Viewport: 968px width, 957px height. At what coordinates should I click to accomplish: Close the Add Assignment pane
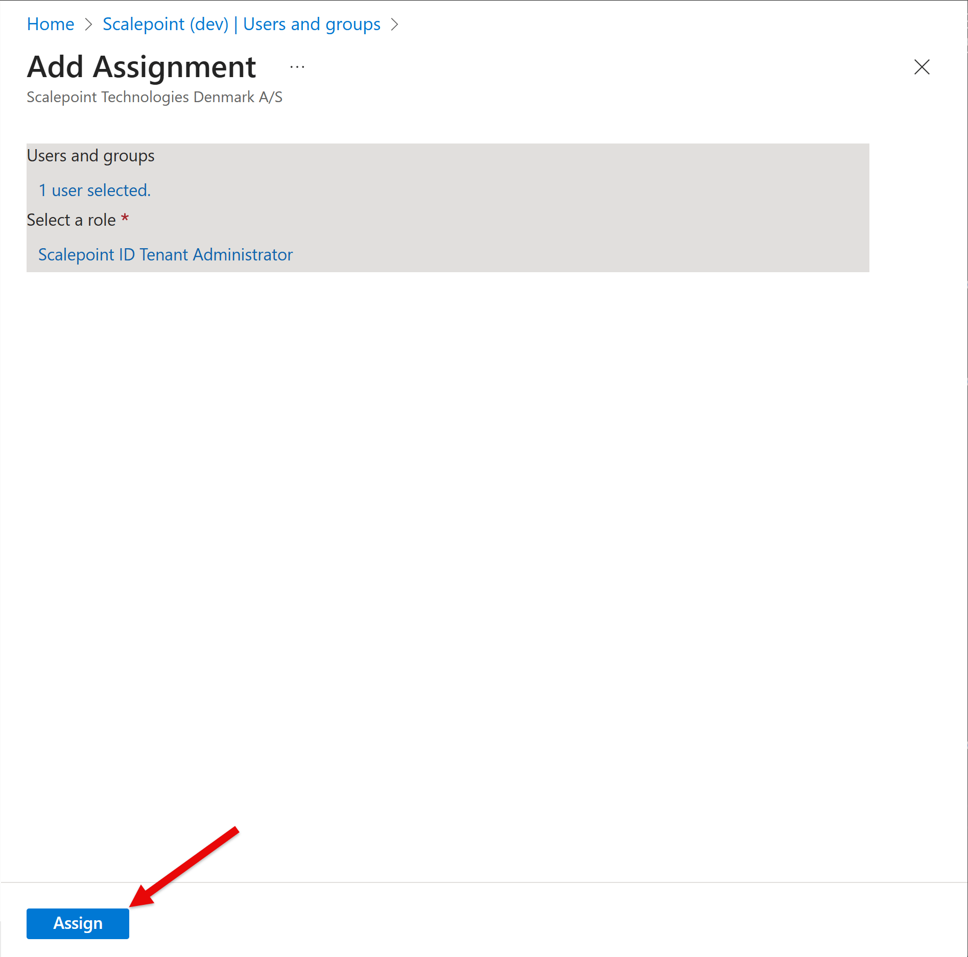922,67
